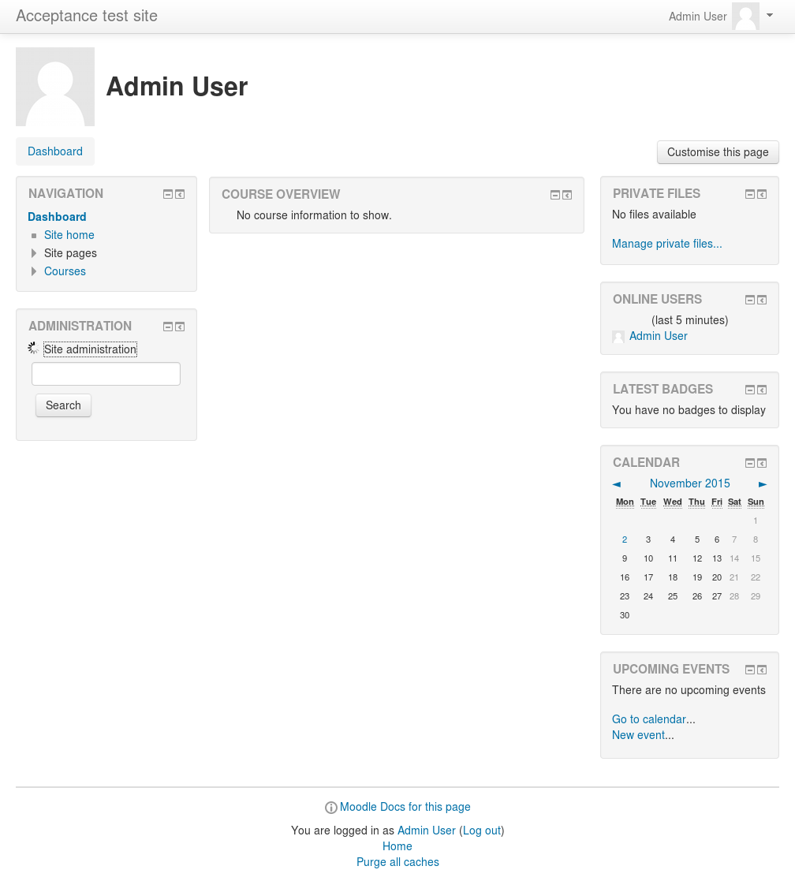Open Courses link in navigation
This screenshot has width=795, height=881.
click(65, 271)
